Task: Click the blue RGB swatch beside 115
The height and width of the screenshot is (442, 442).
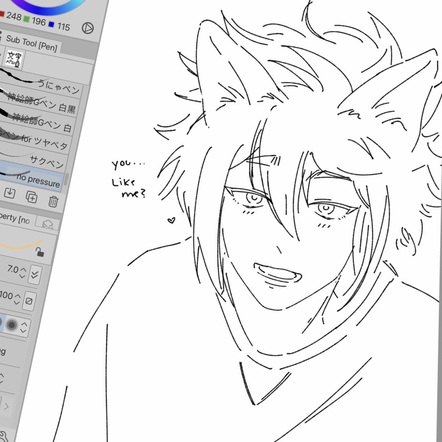Action: (x=51, y=24)
